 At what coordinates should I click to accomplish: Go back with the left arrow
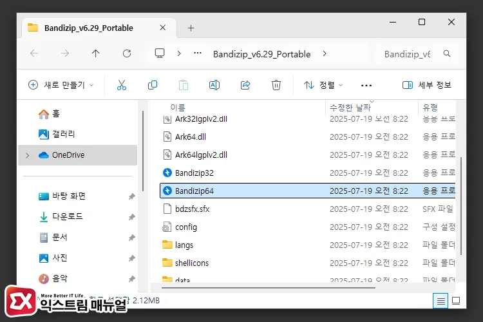(34, 53)
